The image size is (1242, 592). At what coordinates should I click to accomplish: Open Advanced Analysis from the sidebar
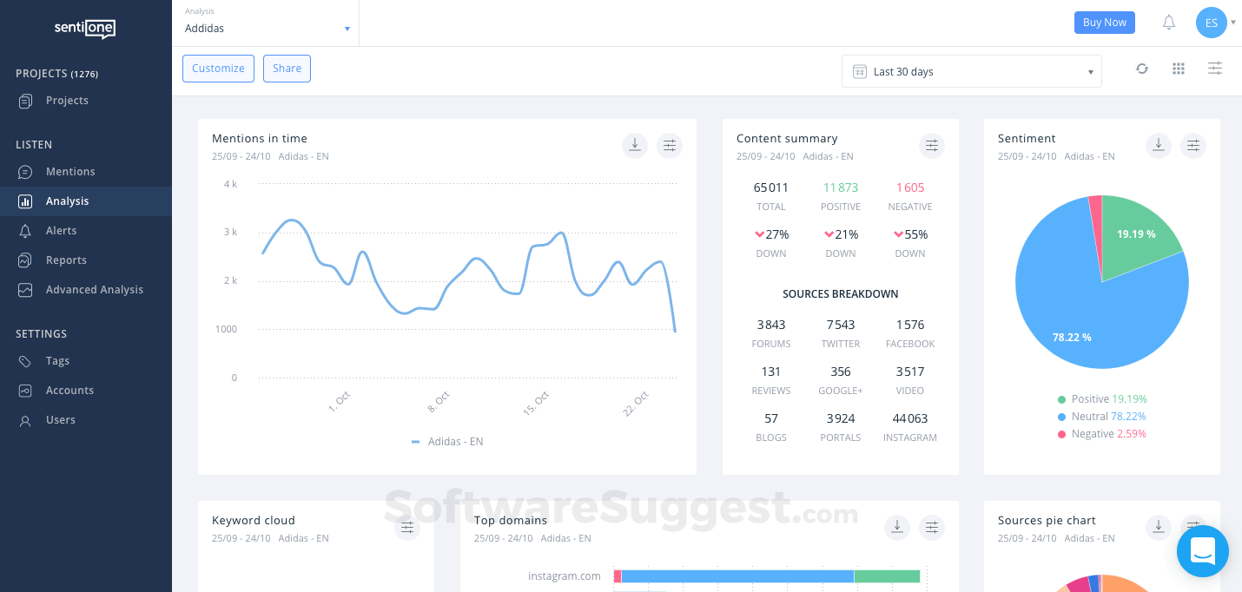pos(94,290)
